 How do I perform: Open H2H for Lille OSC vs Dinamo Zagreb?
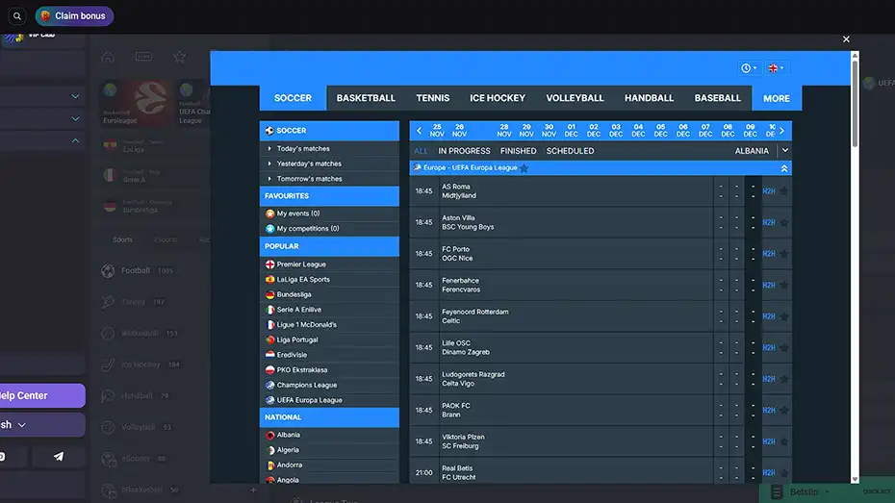point(769,348)
